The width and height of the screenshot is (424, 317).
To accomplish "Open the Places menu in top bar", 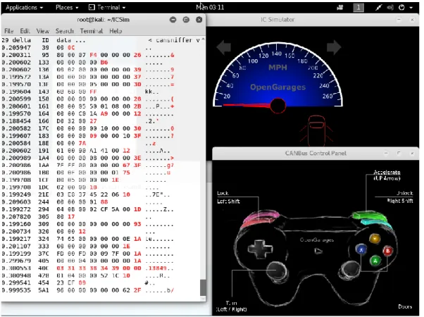I will click(67, 7).
